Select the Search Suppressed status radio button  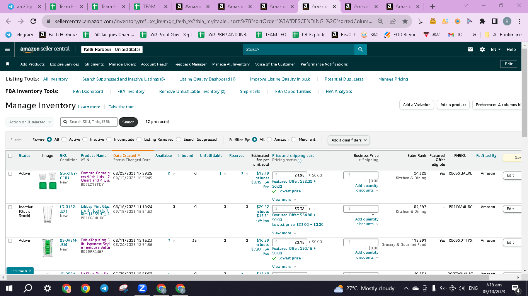[x=179, y=140]
